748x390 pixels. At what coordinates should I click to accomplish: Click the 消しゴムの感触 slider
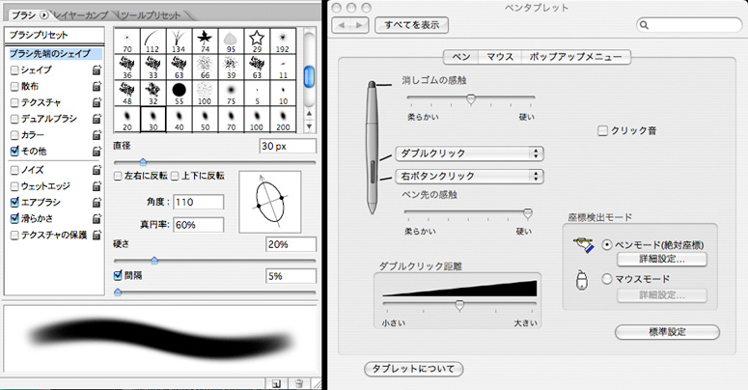tap(471, 99)
